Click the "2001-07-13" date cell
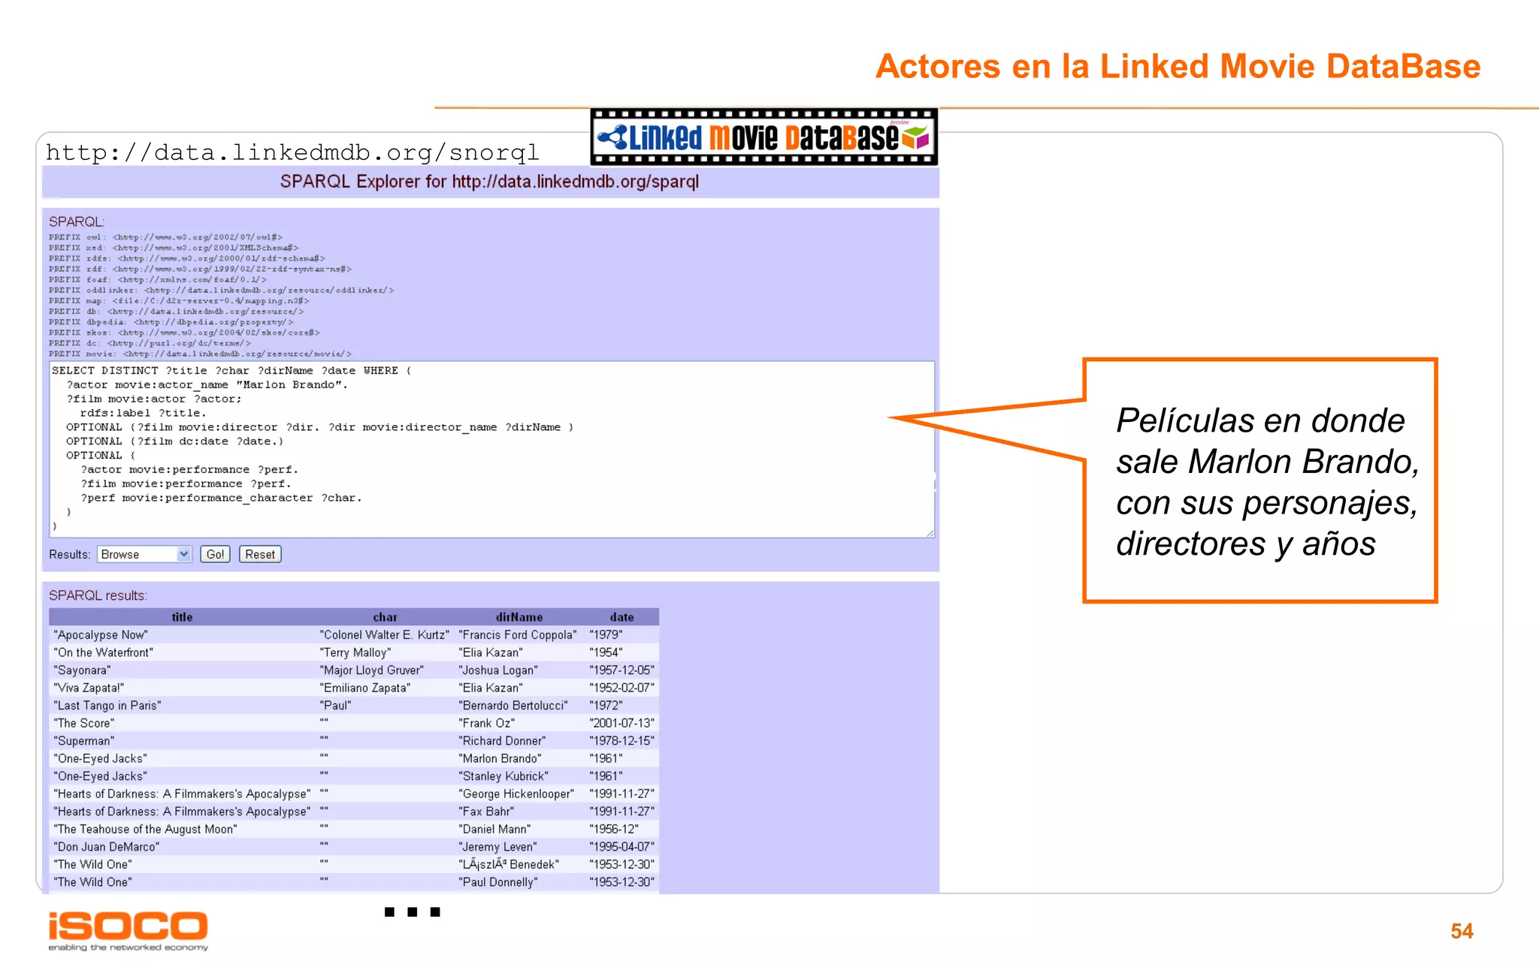Image resolution: width=1539 pixels, height=961 pixels. (621, 723)
